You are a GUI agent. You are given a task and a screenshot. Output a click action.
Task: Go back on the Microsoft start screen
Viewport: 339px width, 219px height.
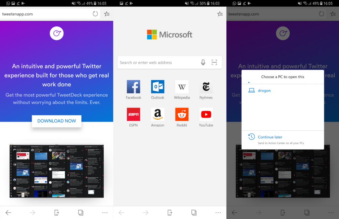[x=121, y=213]
